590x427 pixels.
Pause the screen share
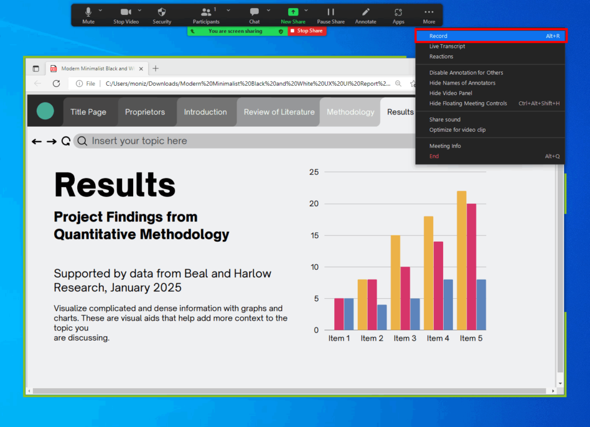331,12
